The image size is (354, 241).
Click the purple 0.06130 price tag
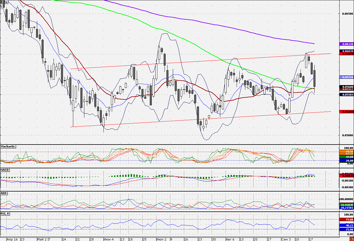346,44
